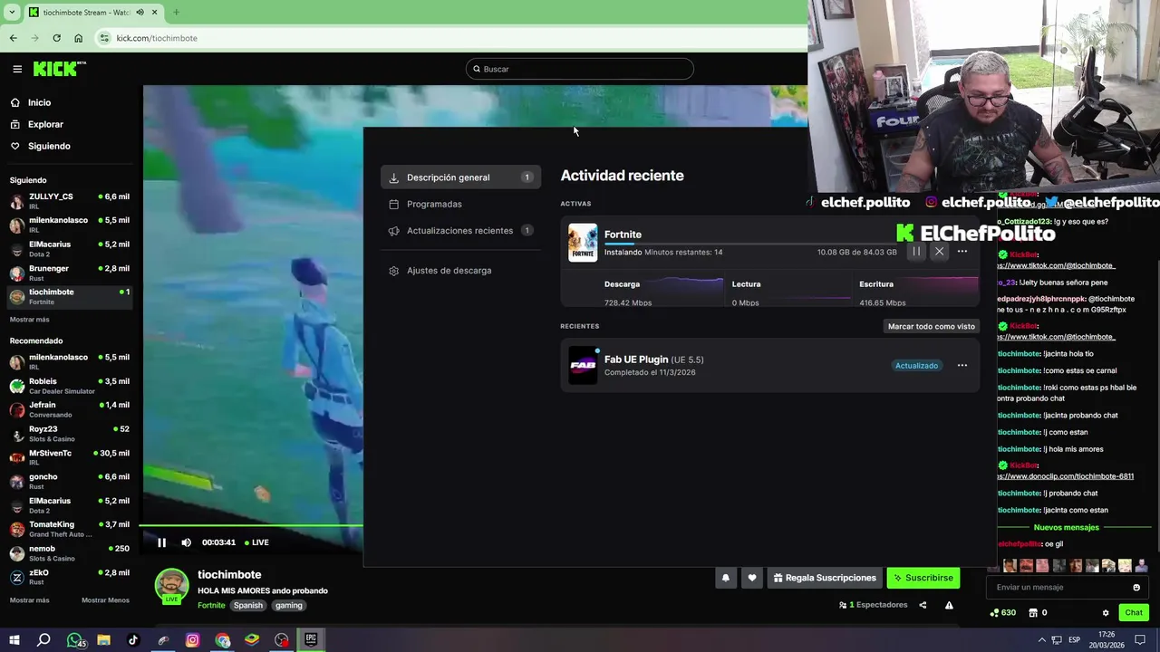Viewport: 1160px width, 652px height.
Task: Share the stream
Action: (x=923, y=605)
